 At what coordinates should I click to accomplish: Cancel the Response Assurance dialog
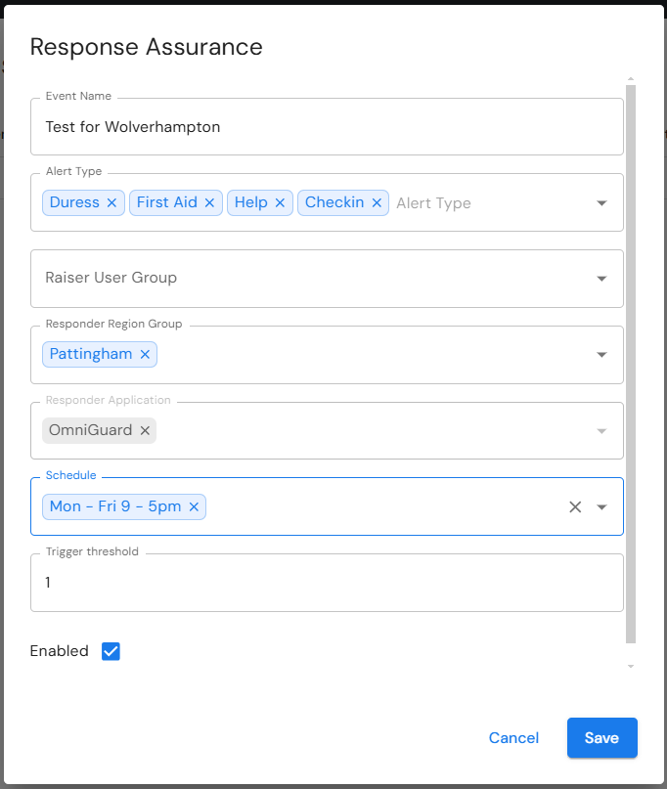tap(513, 738)
